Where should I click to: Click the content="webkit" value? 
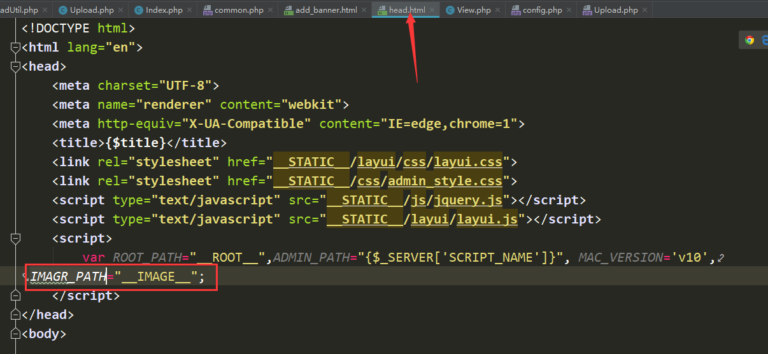pyautogui.click(x=281, y=104)
